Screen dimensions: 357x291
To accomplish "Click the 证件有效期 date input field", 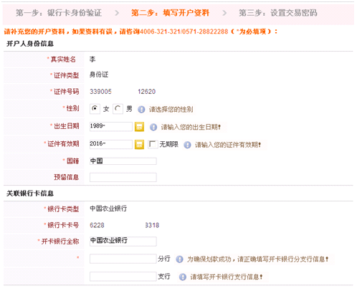I will [111, 144].
